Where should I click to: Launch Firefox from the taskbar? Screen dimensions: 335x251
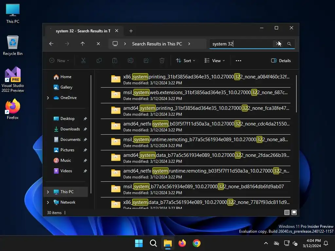(182, 243)
